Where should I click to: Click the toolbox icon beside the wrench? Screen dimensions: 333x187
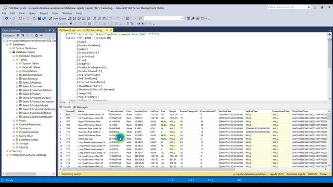198,19
